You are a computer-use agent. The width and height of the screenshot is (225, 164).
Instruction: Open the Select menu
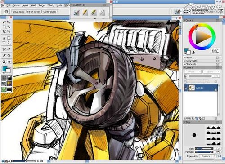coord(33,5)
